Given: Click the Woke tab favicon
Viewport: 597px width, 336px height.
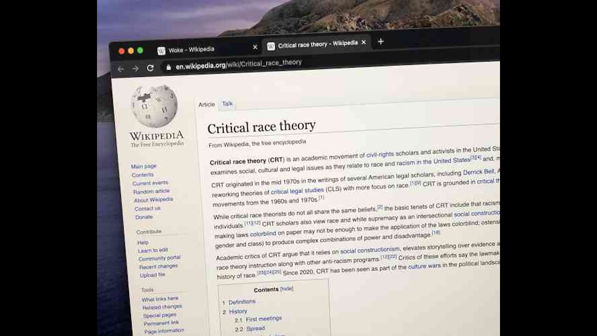Looking at the screenshot, I should (x=161, y=51).
